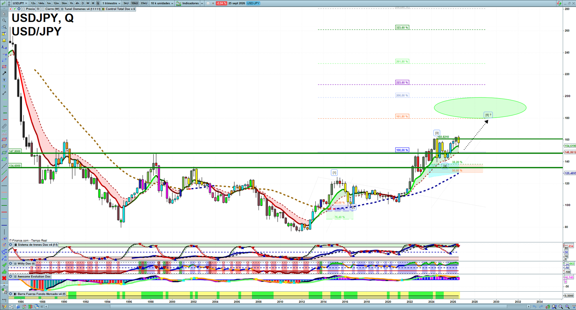Click the horizontal scrollbar left arrow
Viewport: 576px width, 310px height.
pyautogui.click(x=46, y=307)
